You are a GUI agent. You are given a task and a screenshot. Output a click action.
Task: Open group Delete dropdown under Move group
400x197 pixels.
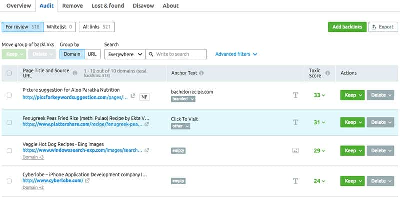click(42, 54)
